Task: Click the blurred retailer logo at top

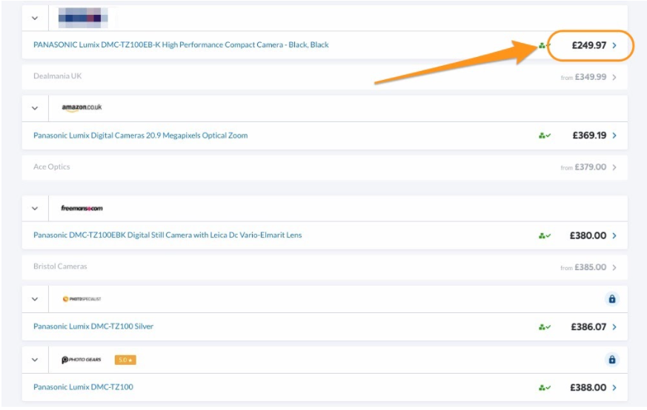Action: coord(83,18)
